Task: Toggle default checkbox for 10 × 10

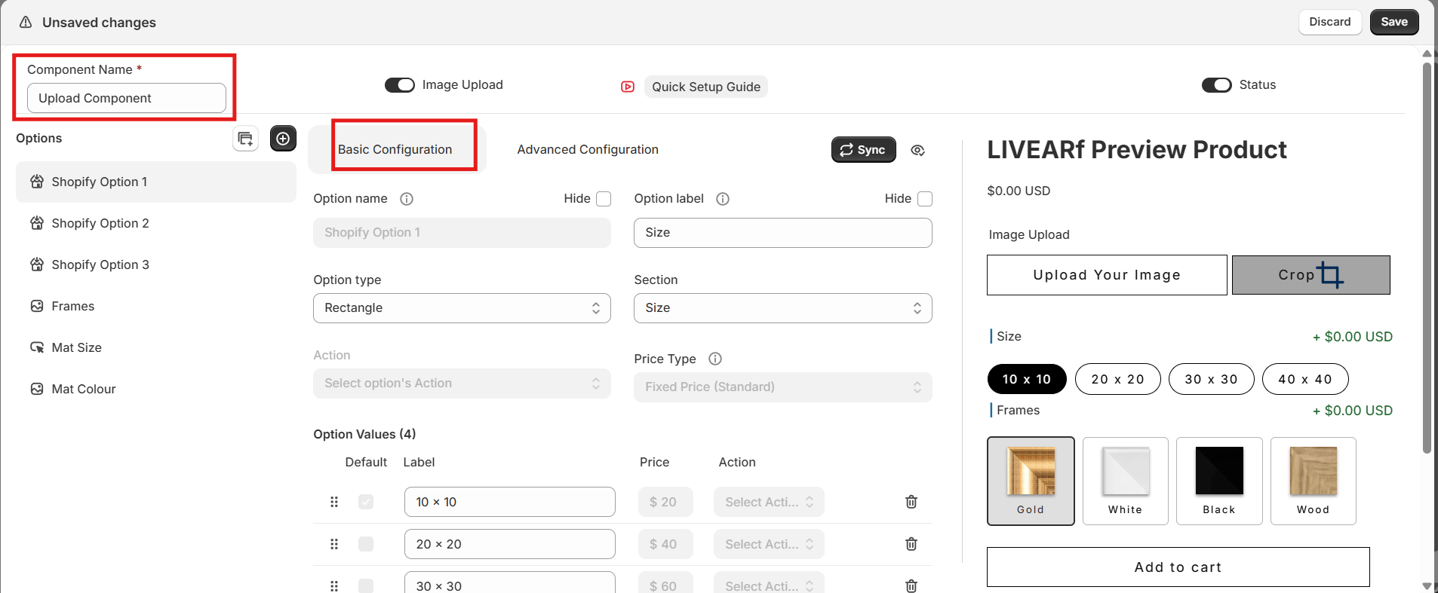Action: [x=366, y=502]
